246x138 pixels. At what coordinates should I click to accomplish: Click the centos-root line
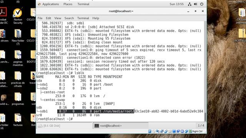point(53,92)
